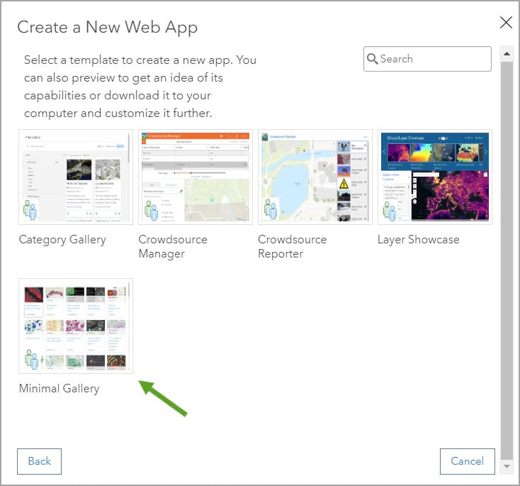The width and height of the screenshot is (520, 486).
Task: Select the Minimal Gallery template thumbnail
Action: [x=76, y=326]
